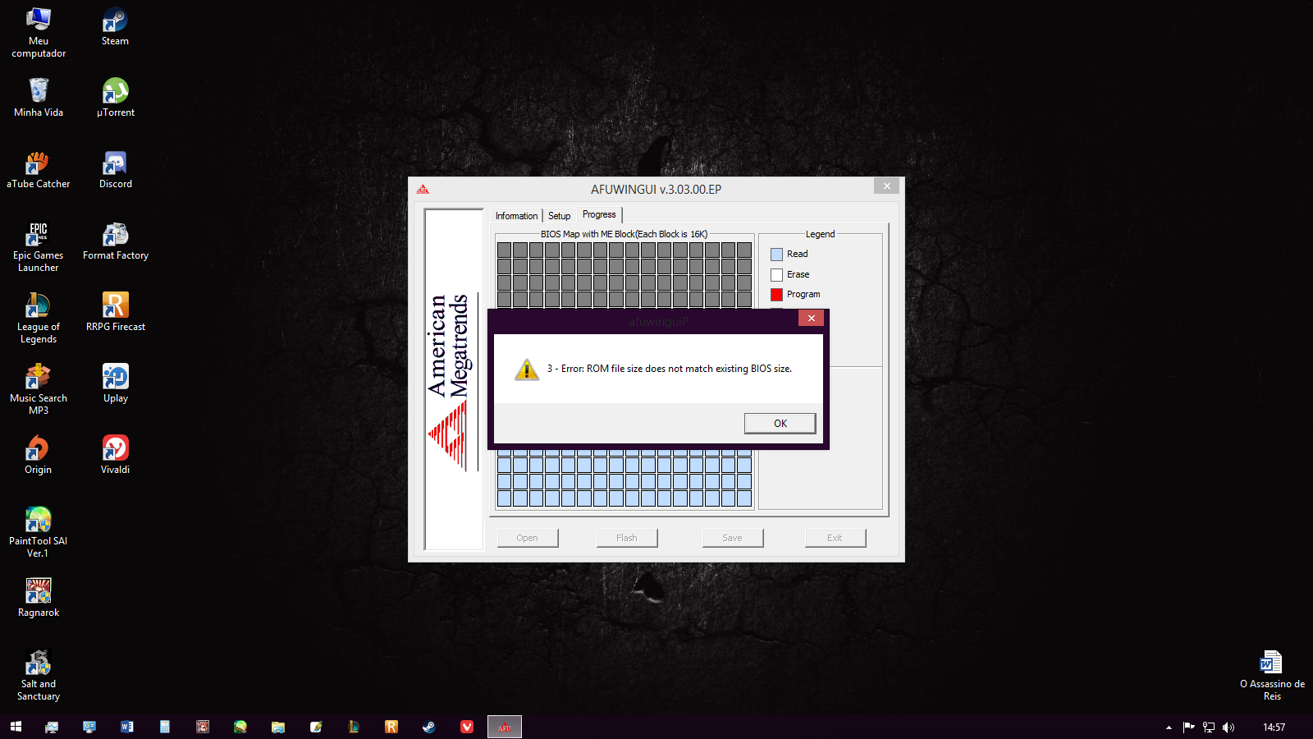The image size is (1313, 739).
Task: Launch League of Legends from desktop
Action: [39, 318]
